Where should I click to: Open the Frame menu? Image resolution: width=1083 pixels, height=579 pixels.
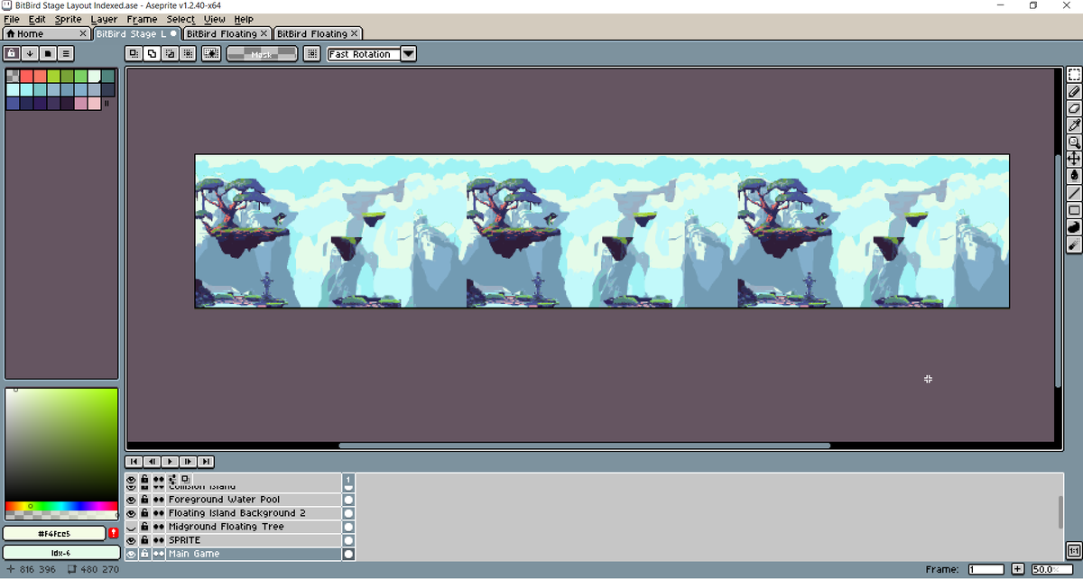coord(142,19)
